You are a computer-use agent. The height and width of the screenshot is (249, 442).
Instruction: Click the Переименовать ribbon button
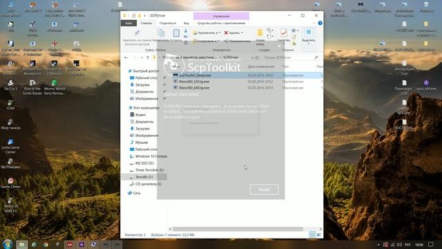(238, 41)
